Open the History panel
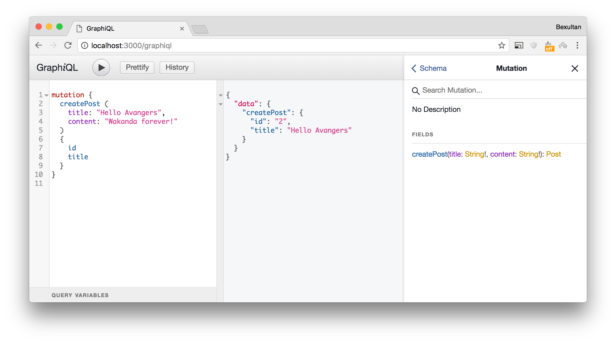 tap(177, 67)
